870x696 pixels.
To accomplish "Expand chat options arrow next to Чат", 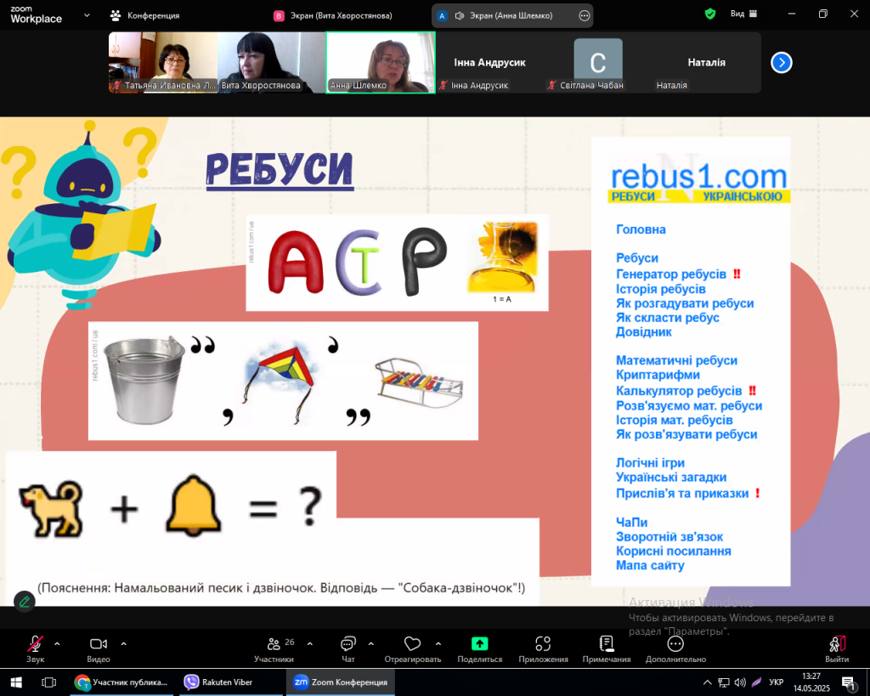I will coord(371,644).
